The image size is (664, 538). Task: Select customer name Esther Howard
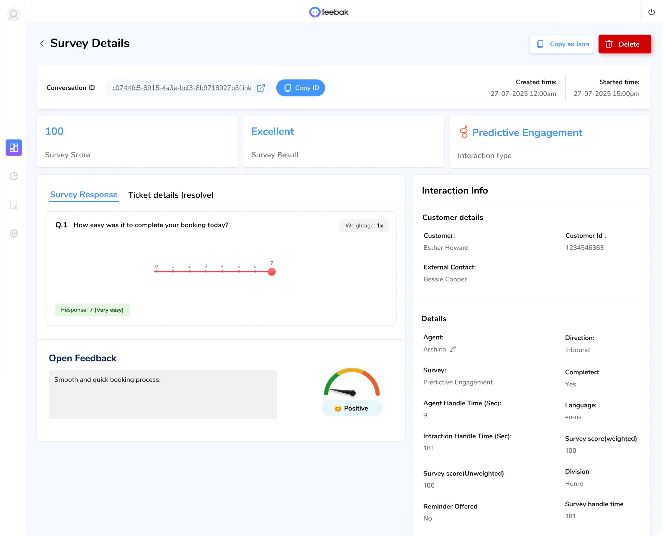(446, 247)
